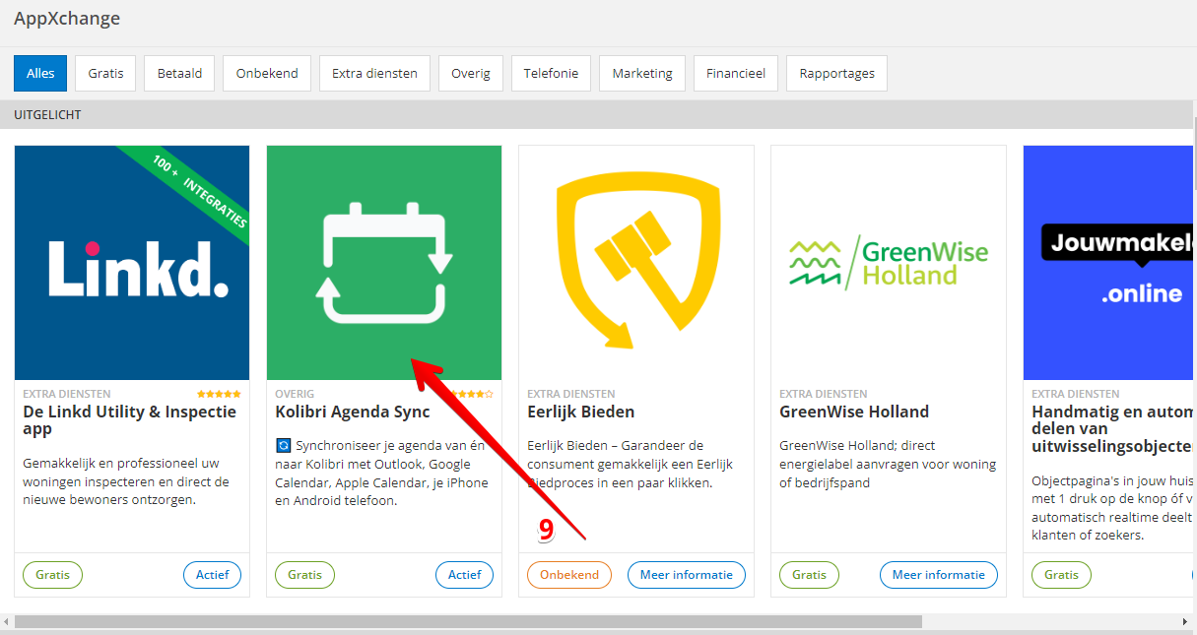The width and height of the screenshot is (1197, 635).
Task: Select the Alles filter tab
Action: (x=40, y=73)
